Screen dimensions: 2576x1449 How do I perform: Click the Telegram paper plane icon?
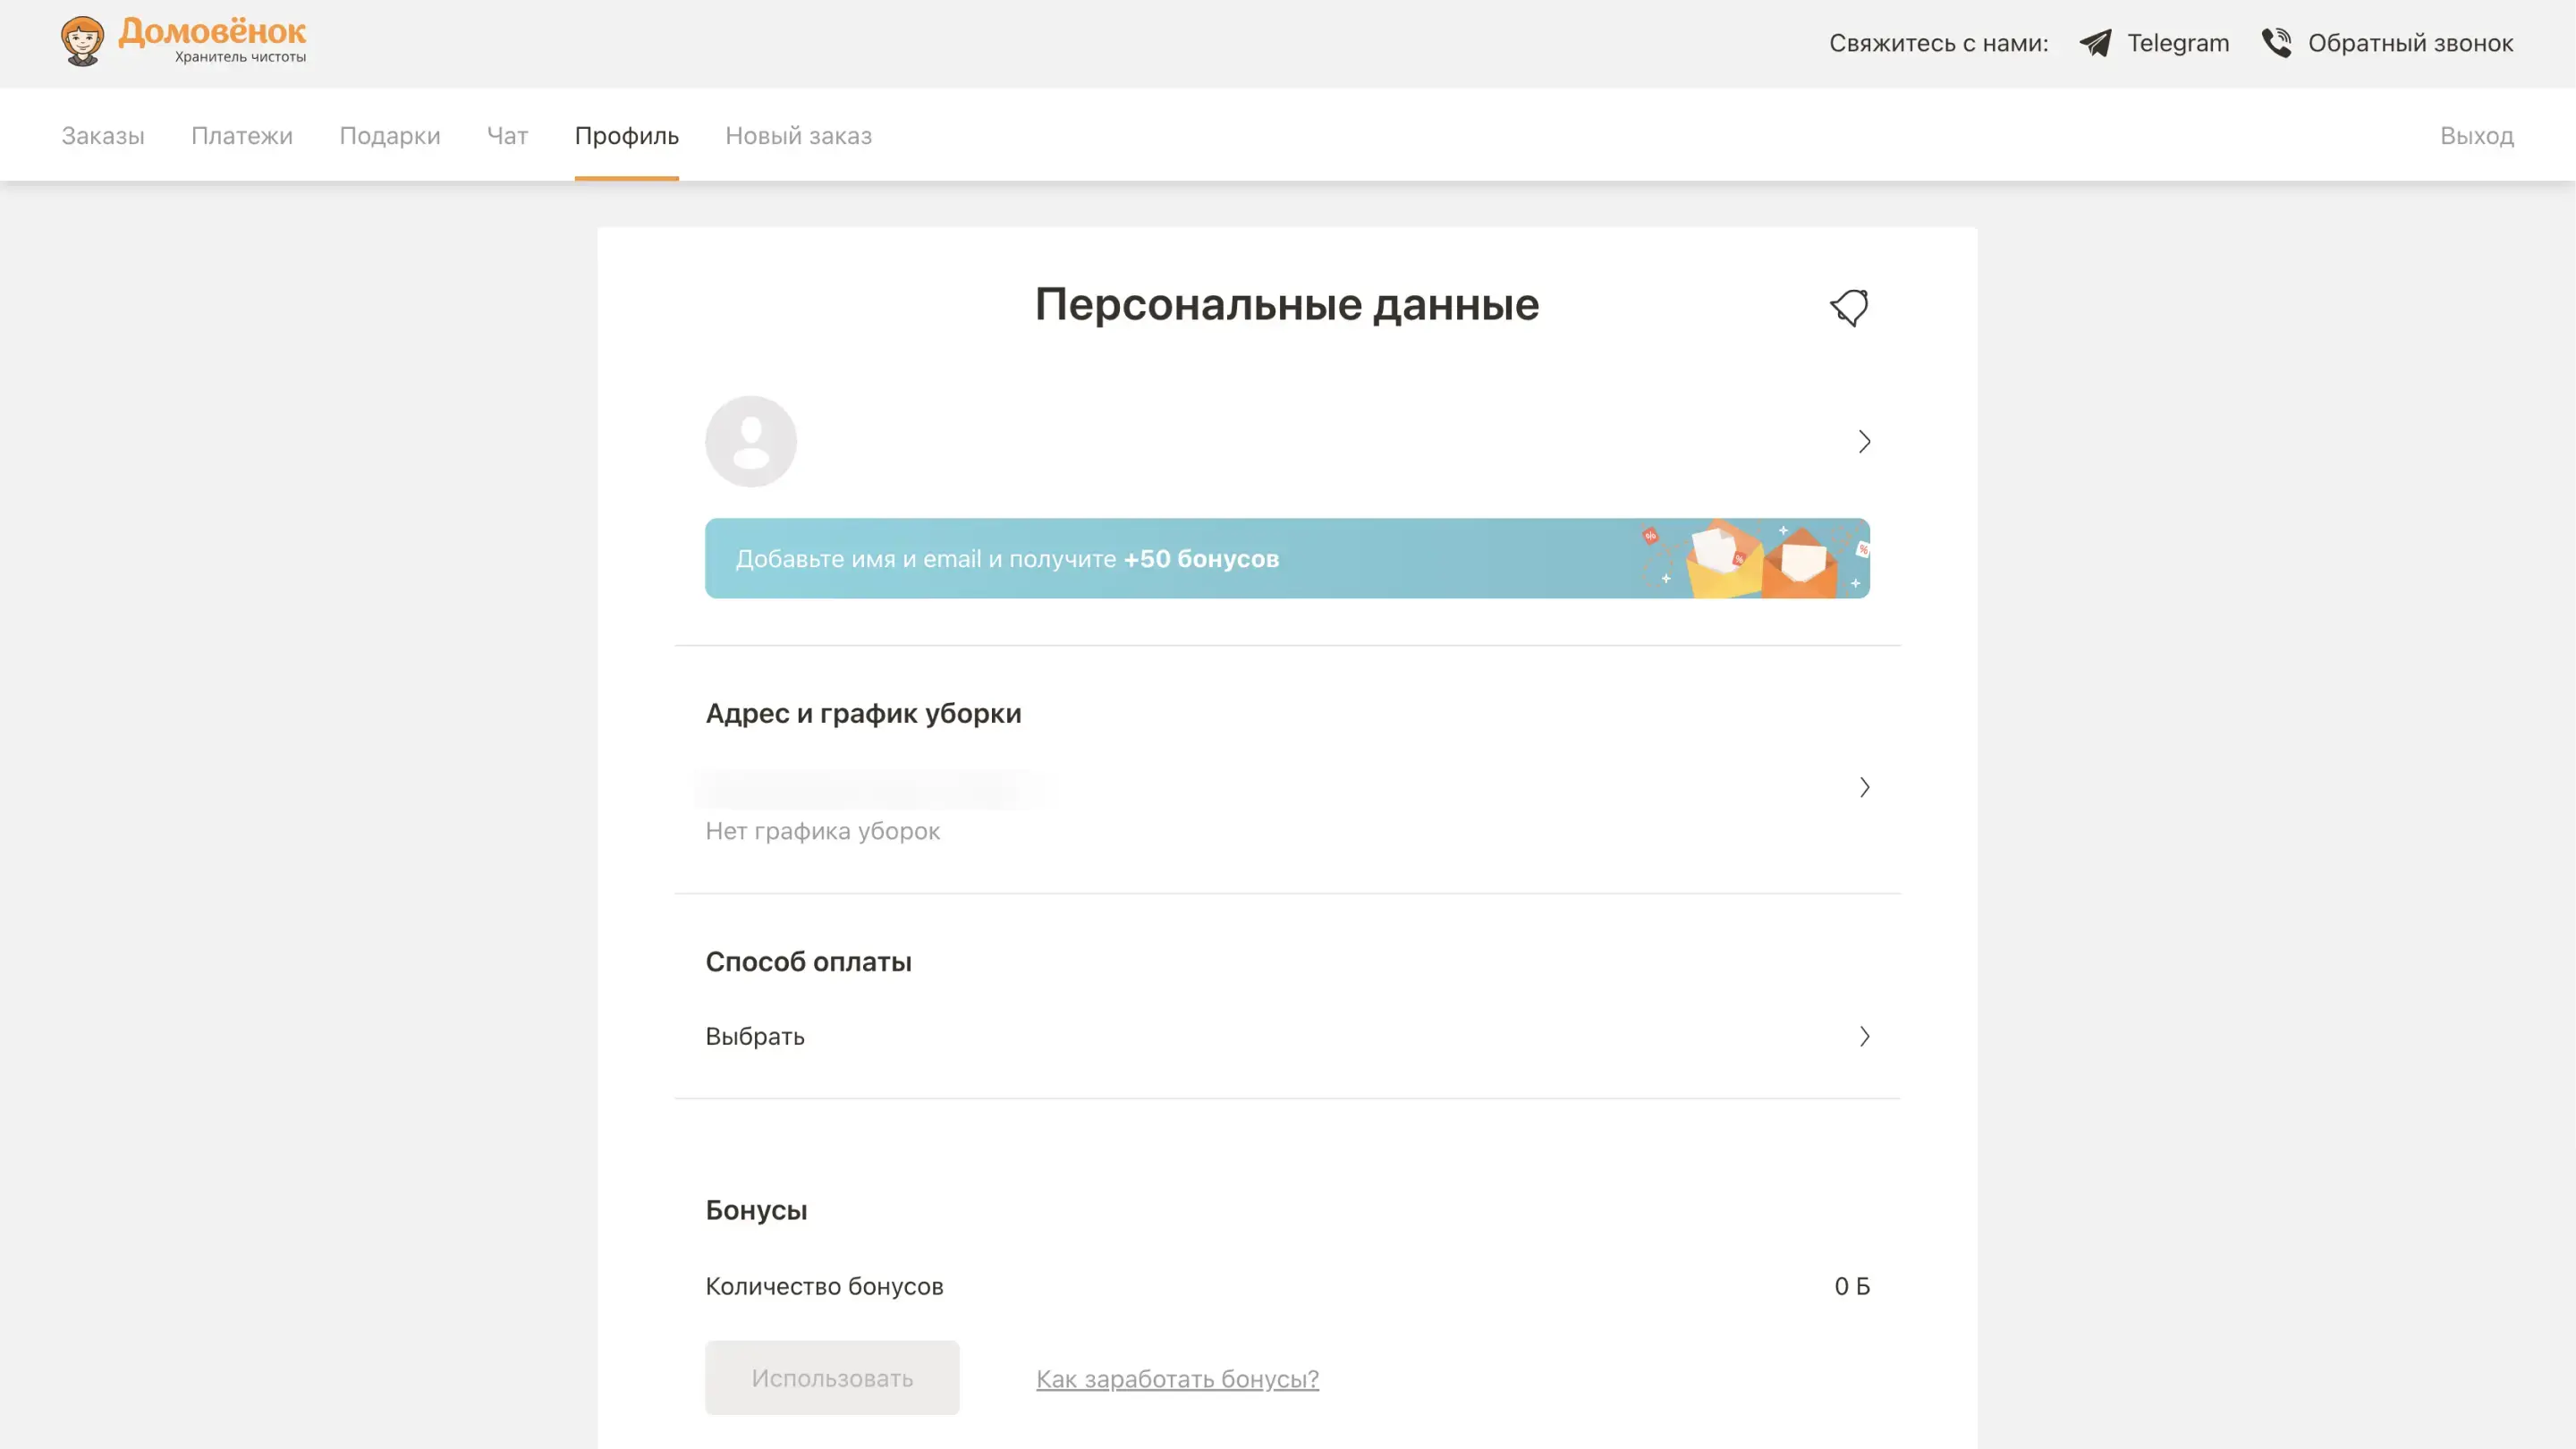tap(2095, 43)
